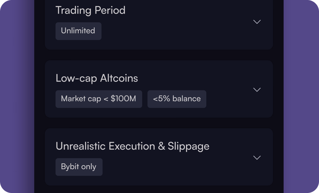Image resolution: width=319 pixels, height=193 pixels.
Task: Select the Unlimited tag
Action: pyautogui.click(x=78, y=31)
